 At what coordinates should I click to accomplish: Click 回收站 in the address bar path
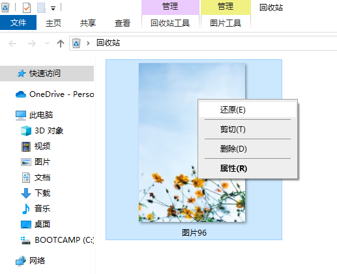point(108,43)
